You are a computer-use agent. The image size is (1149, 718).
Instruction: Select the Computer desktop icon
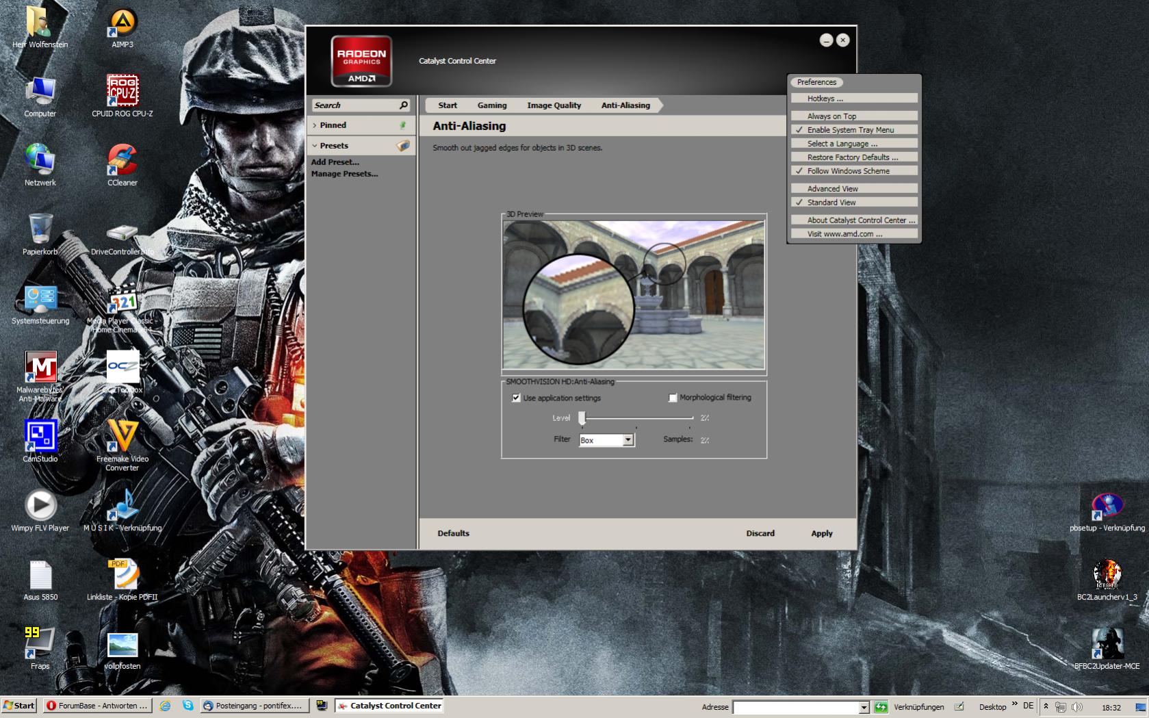[x=40, y=97]
